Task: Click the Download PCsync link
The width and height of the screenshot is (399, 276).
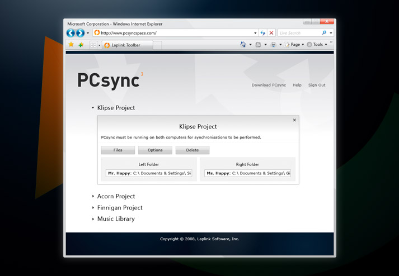Action: [269, 85]
